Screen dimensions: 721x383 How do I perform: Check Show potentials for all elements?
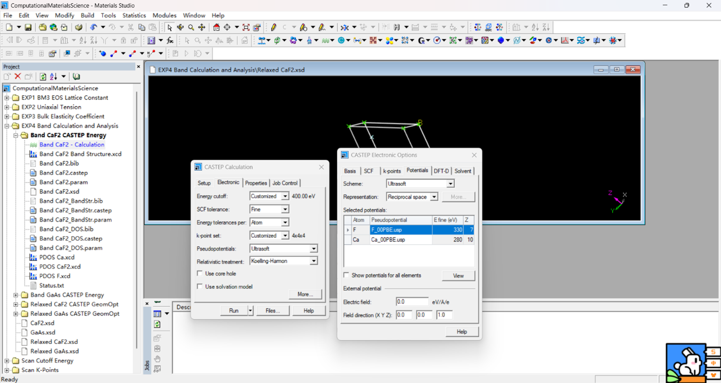click(346, 275)
